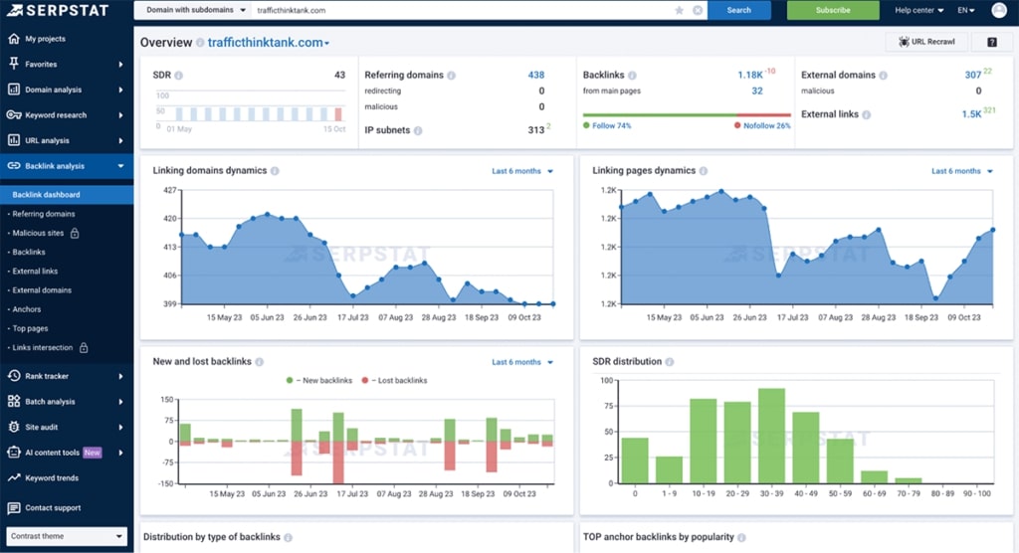The width and height of the screenshot is (1019, 553).
Task: Open My projects home icon
Action: (x=14, y=39)
